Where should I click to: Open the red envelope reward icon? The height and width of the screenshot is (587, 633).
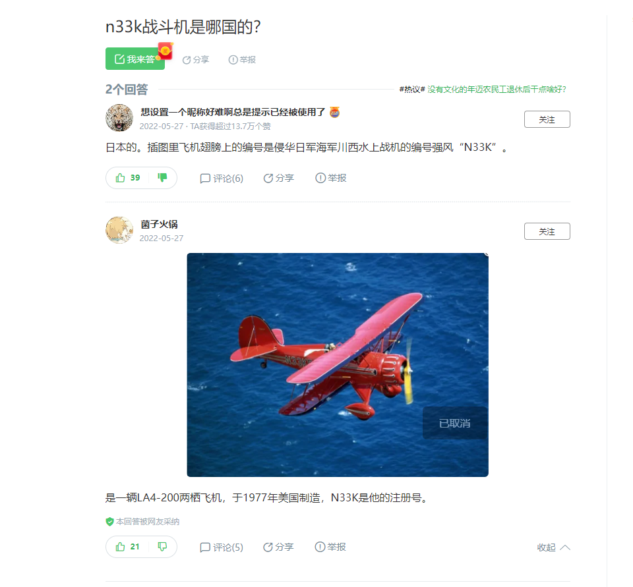166,51
